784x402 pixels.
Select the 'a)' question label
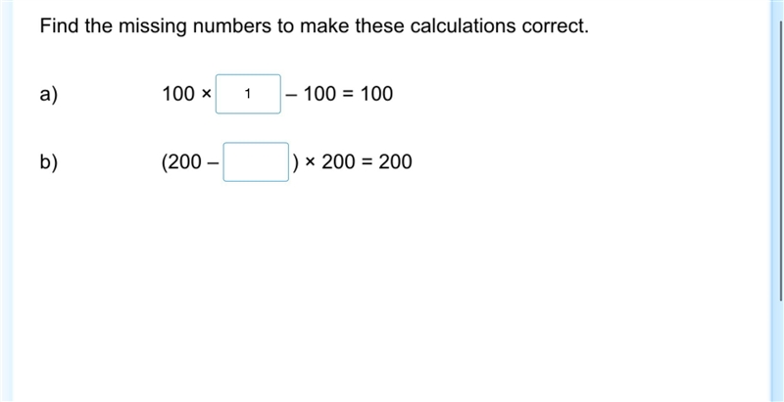click(49, 94)
